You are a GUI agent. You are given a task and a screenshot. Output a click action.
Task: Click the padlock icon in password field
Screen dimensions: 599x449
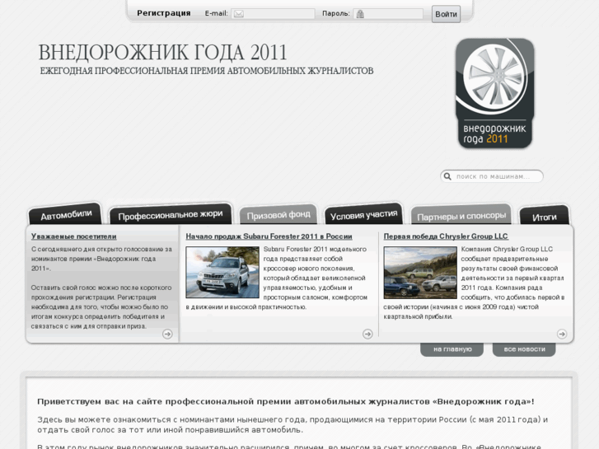360,14
